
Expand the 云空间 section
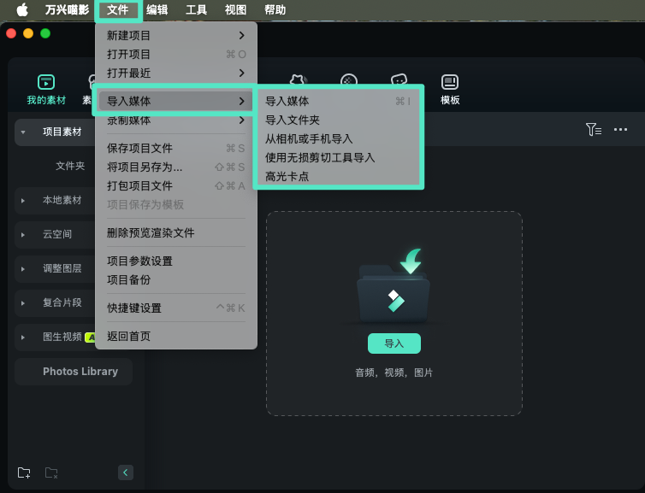(23, 235)
